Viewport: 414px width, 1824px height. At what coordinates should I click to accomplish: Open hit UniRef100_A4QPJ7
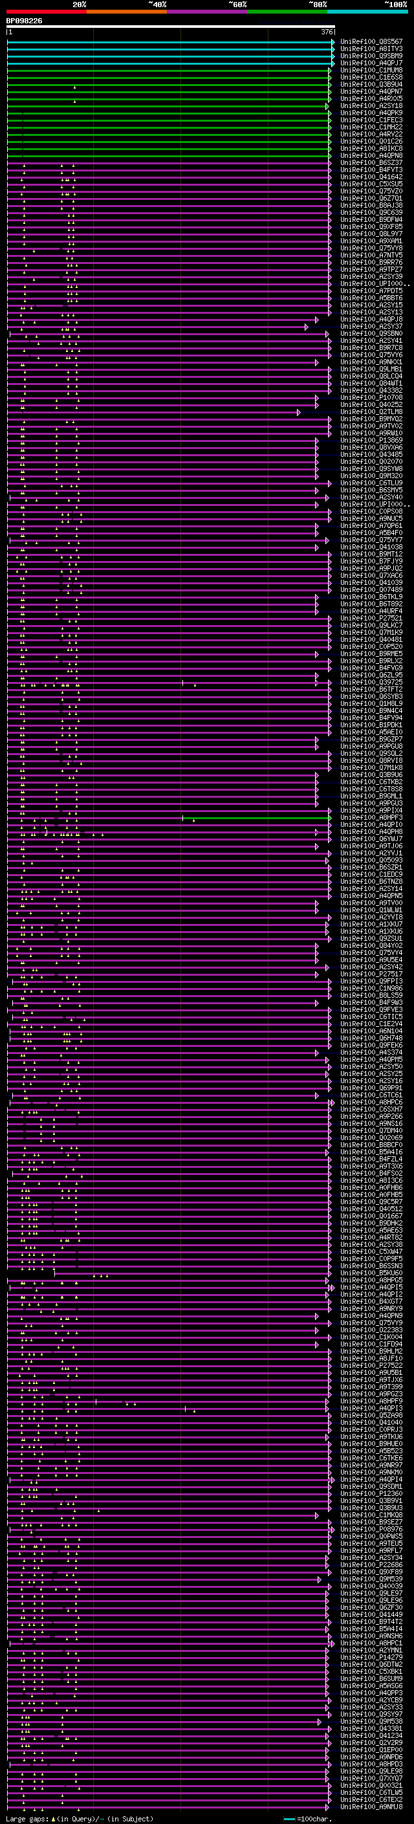click(x=371, y=63)
